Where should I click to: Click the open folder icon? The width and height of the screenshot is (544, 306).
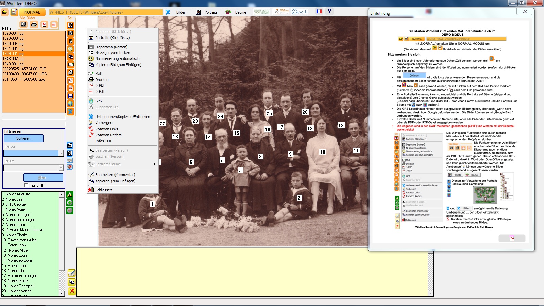[5, 12]
